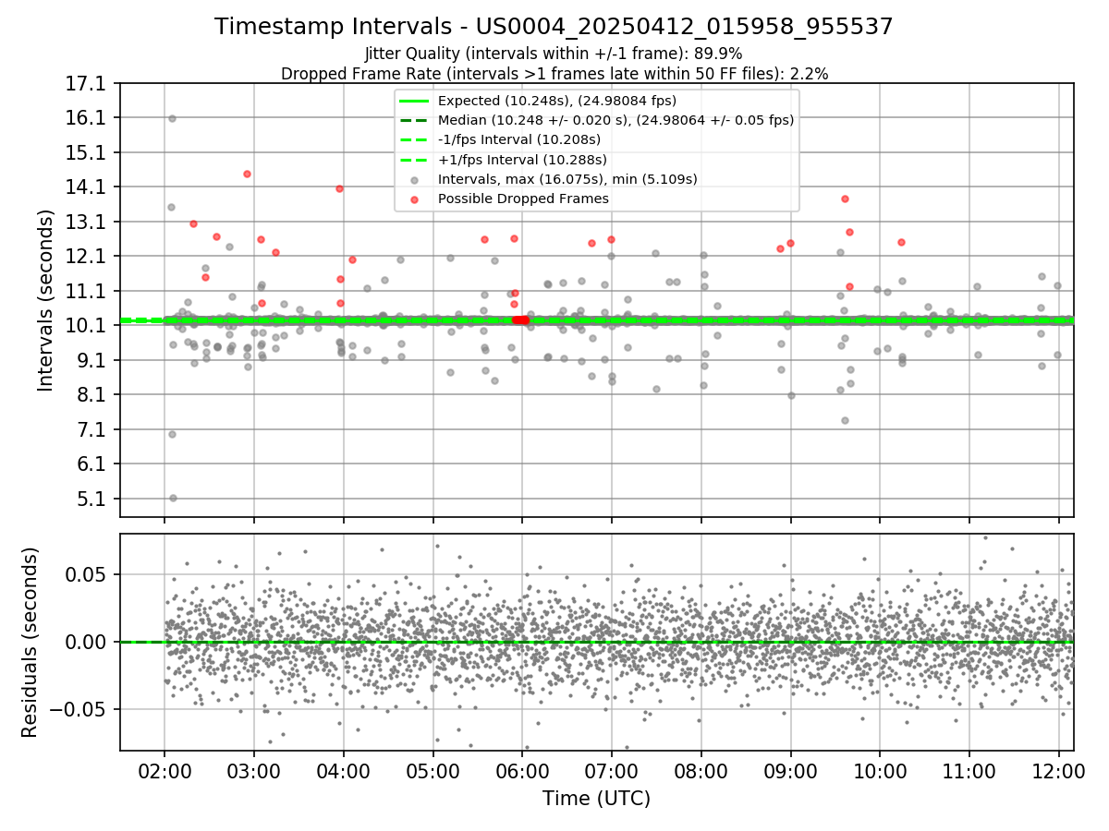
Task: Click the "Intervals (seconds)" y-axis label
Action: coord(46,299)
